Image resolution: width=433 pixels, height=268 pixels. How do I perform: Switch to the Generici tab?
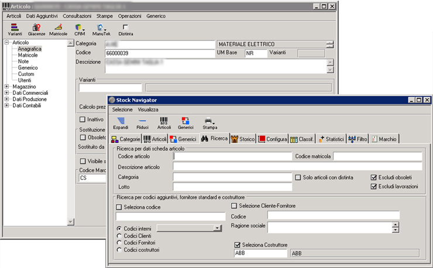(x=183, y=139)
